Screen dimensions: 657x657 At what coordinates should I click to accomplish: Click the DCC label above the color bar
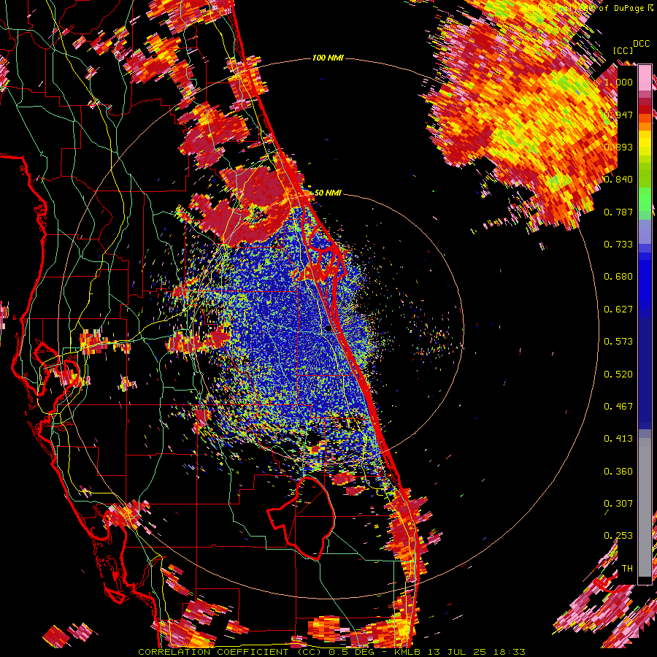(642, 44)
